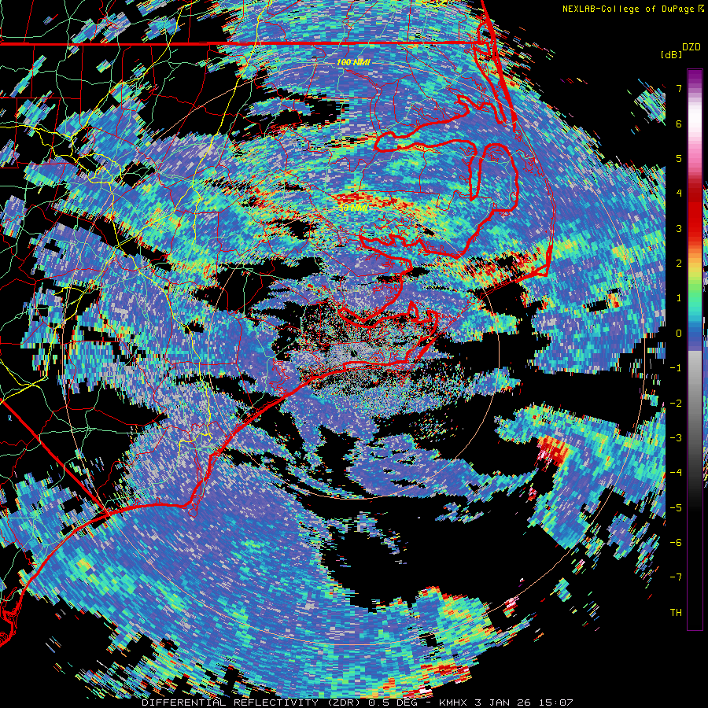
Task: Click the 50 NMI range ring label
Action: click(x=353, y=208)
